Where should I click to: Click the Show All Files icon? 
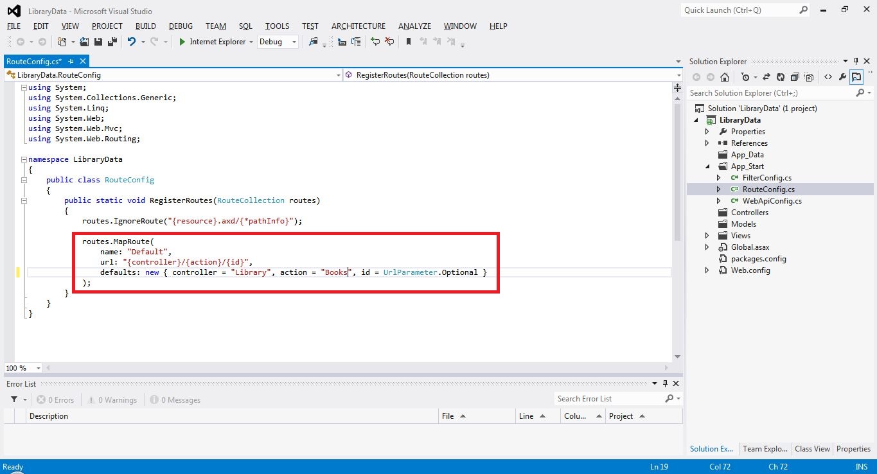(809, 77)
